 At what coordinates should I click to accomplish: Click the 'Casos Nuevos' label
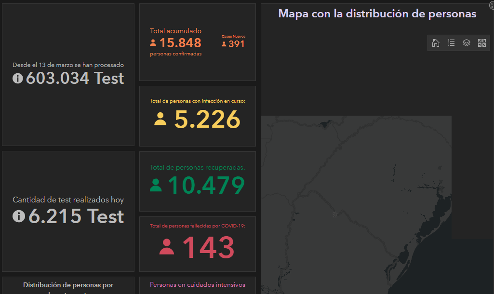[233, 36]
